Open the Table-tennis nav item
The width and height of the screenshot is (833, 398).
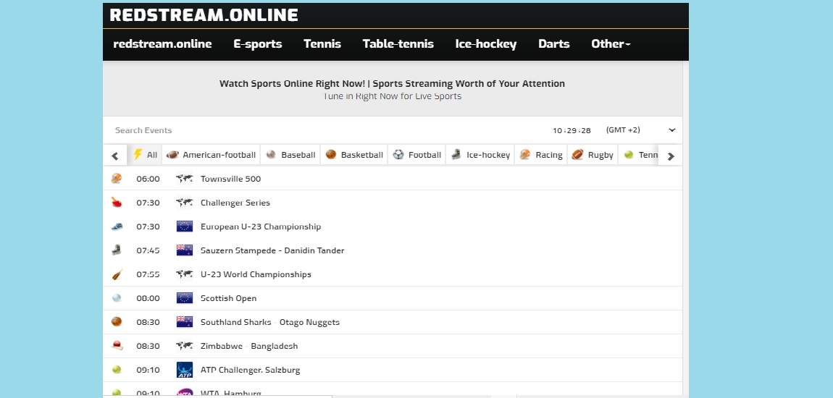(x=398, y=44)
